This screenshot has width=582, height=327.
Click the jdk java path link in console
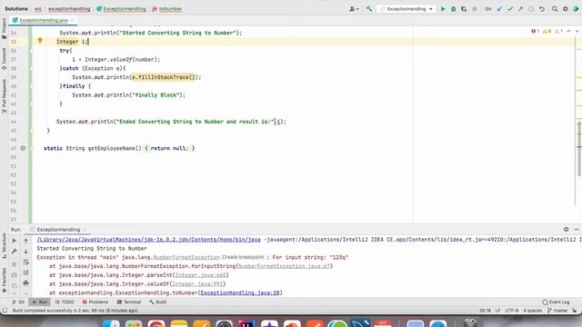coord(148,240)
